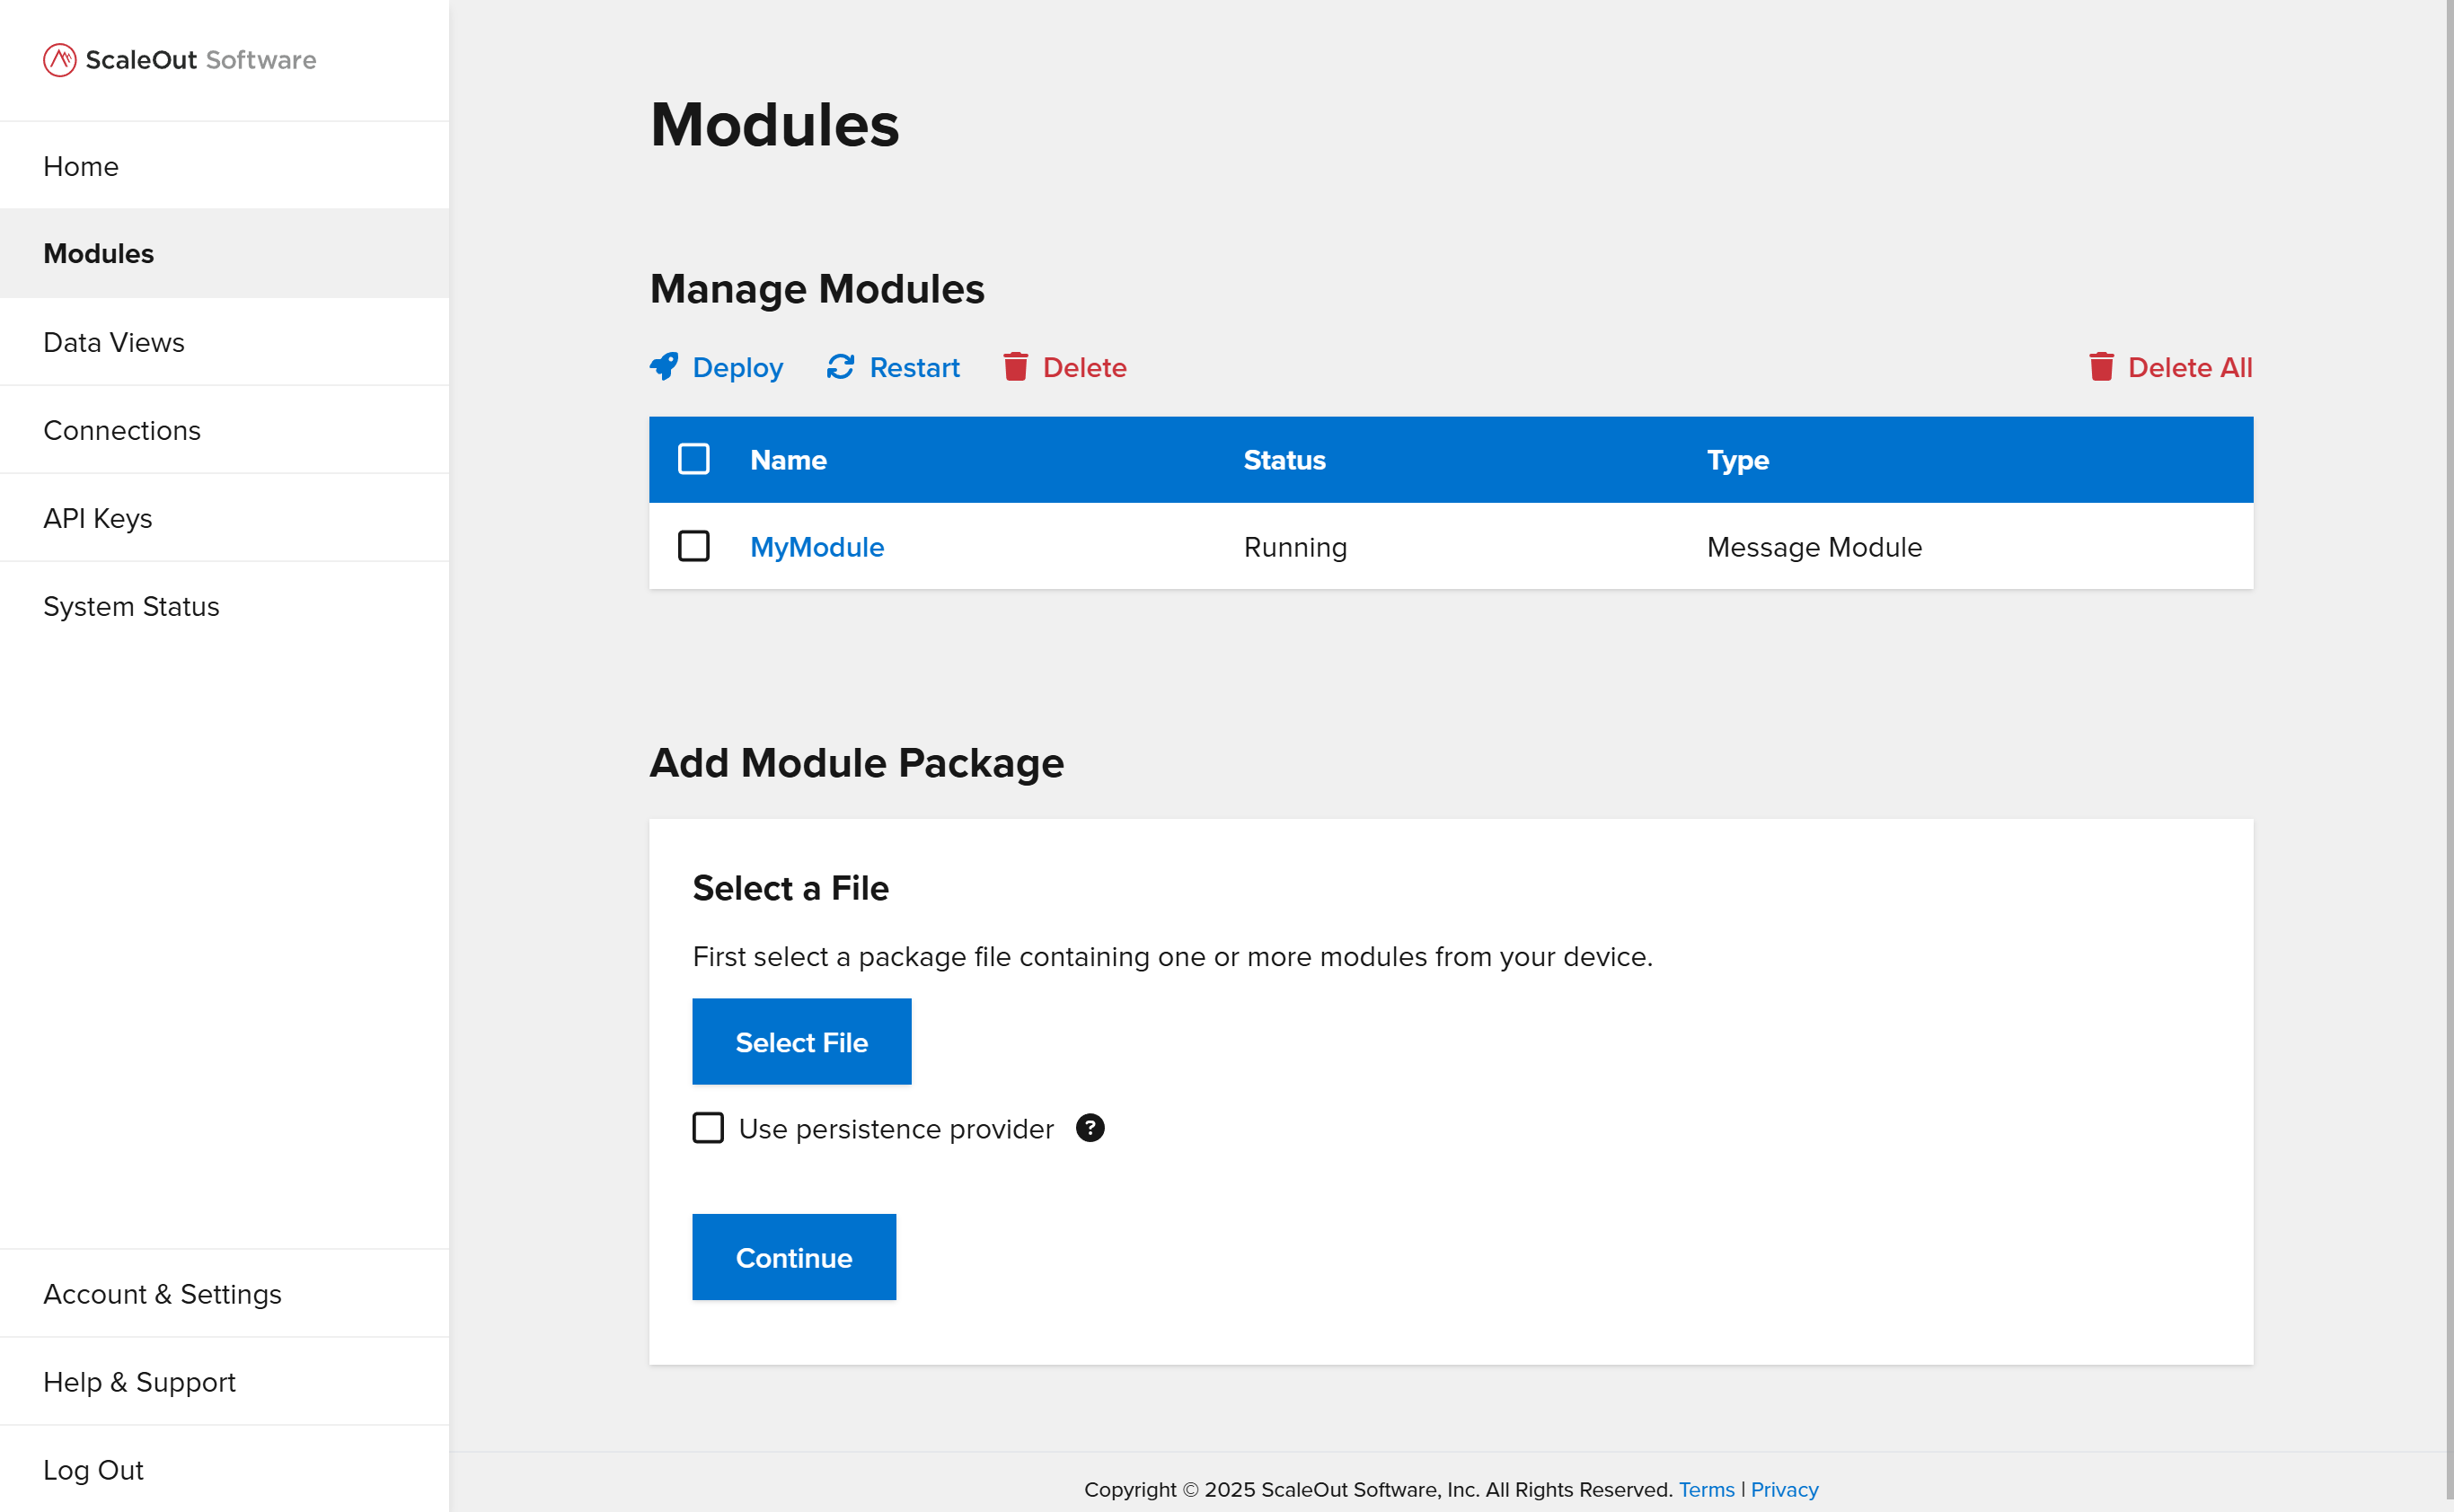2454x1512 pixels.
Task: Click the Type column header
Action: pyautogui.click(x=1738, y=460)
